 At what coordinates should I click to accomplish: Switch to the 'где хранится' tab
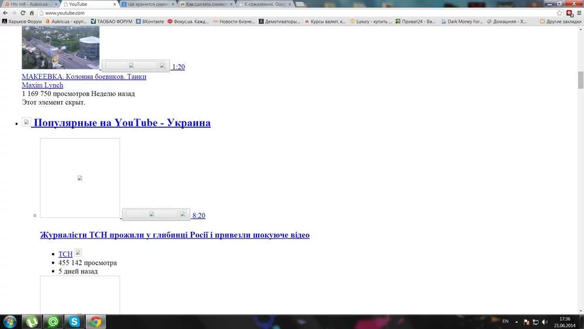pos(148,4)
